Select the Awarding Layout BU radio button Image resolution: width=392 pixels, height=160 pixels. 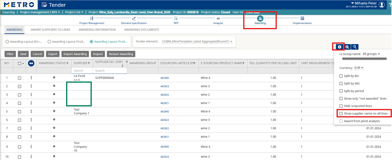7,42
